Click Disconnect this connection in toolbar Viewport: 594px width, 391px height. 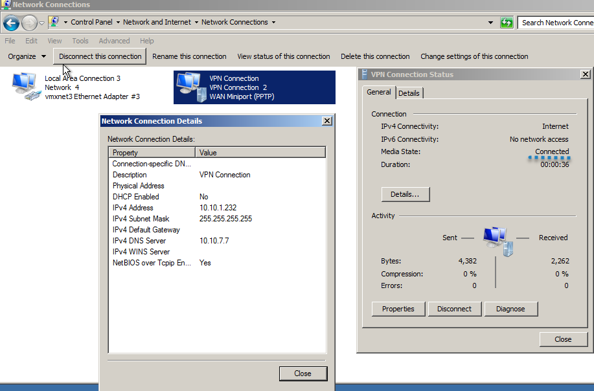100,56
